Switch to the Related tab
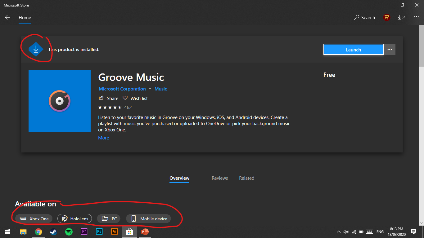 click(x=247, y=178)
